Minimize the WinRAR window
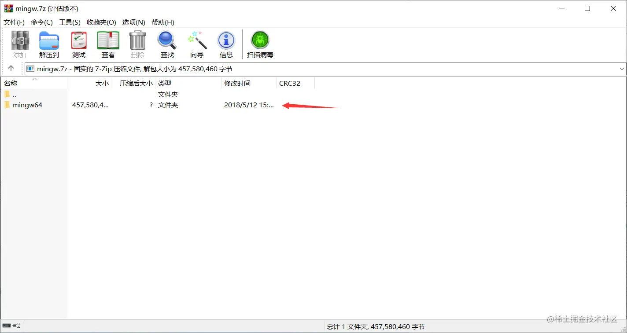This screenshot has height=333, width=627. (x=562, y=8)
